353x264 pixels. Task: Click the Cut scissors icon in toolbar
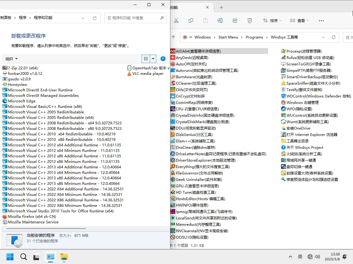[176, 20]
